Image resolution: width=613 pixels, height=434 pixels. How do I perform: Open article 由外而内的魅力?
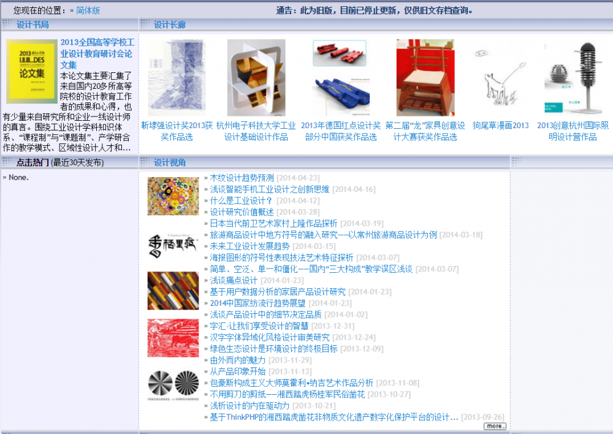(x=238, y=360)
